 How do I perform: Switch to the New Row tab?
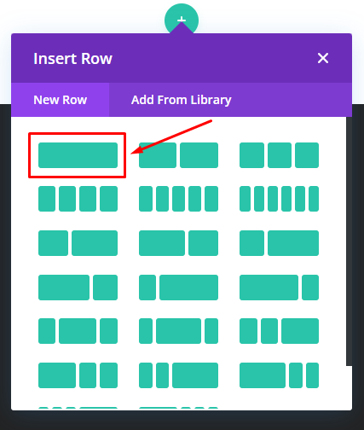[60, 100]
